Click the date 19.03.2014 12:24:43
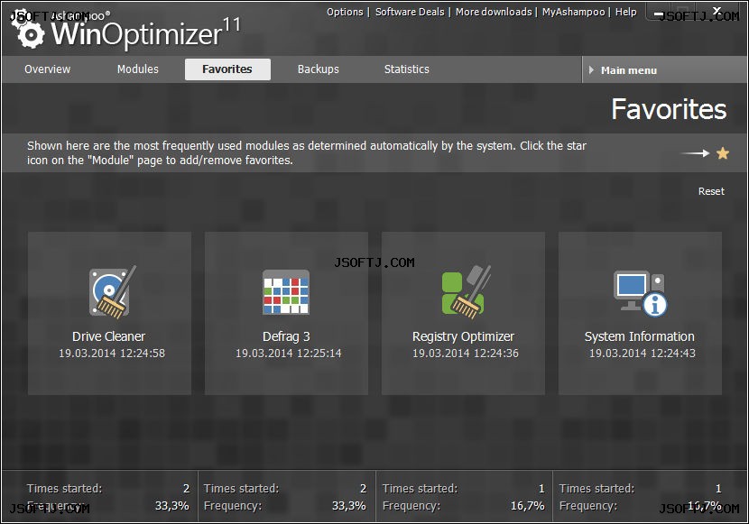The width and height of the screenshot is (749, 524). pyautogui.click(x=642, y=354)
